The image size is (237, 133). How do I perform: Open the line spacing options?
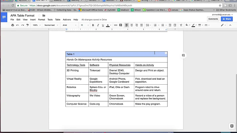[148, 25]
